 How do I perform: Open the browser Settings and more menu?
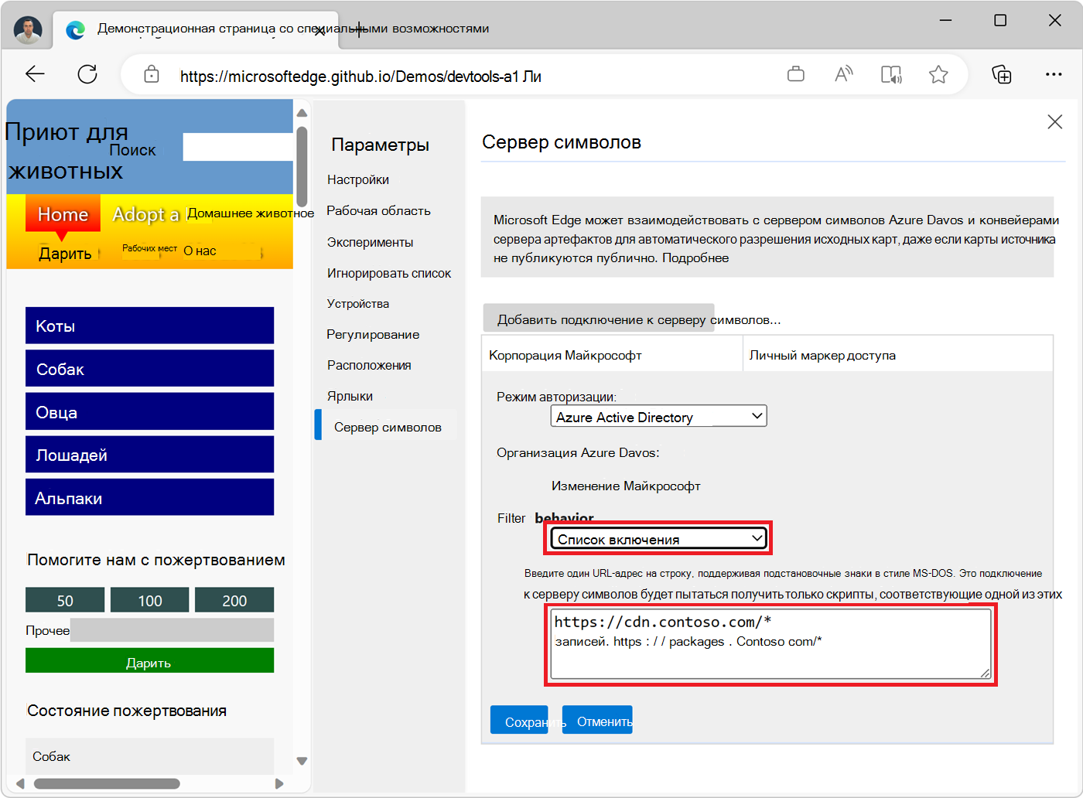pos(1054,74)
